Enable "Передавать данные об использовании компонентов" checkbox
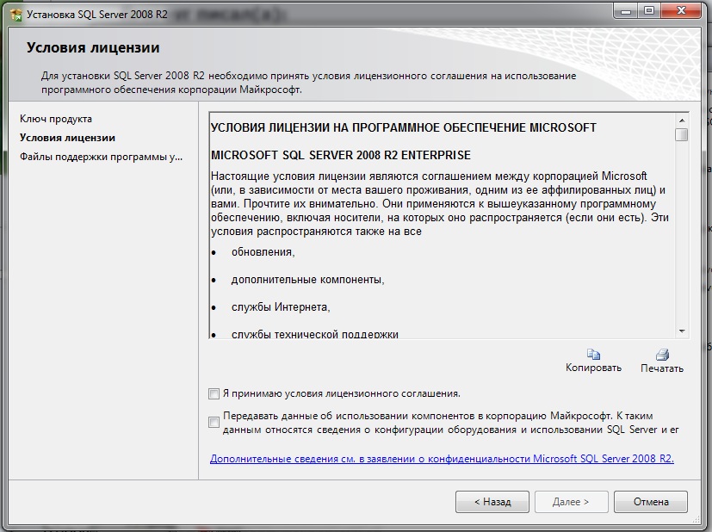 (x=214, y=422)
